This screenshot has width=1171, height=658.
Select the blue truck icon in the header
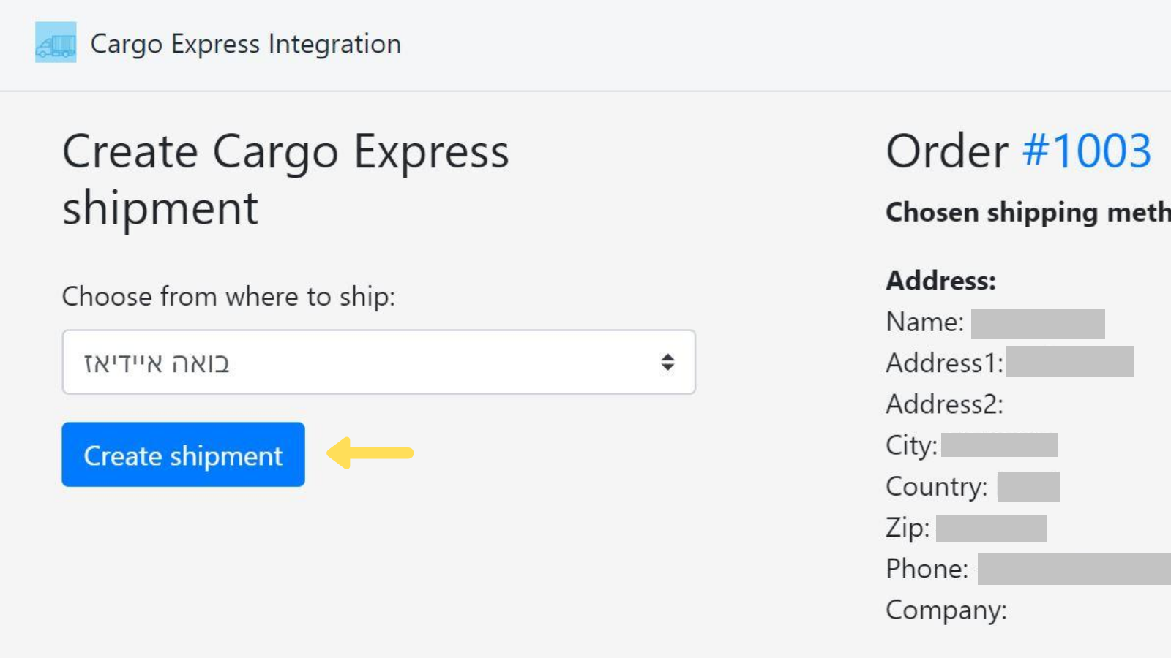[x=56, y=43]
